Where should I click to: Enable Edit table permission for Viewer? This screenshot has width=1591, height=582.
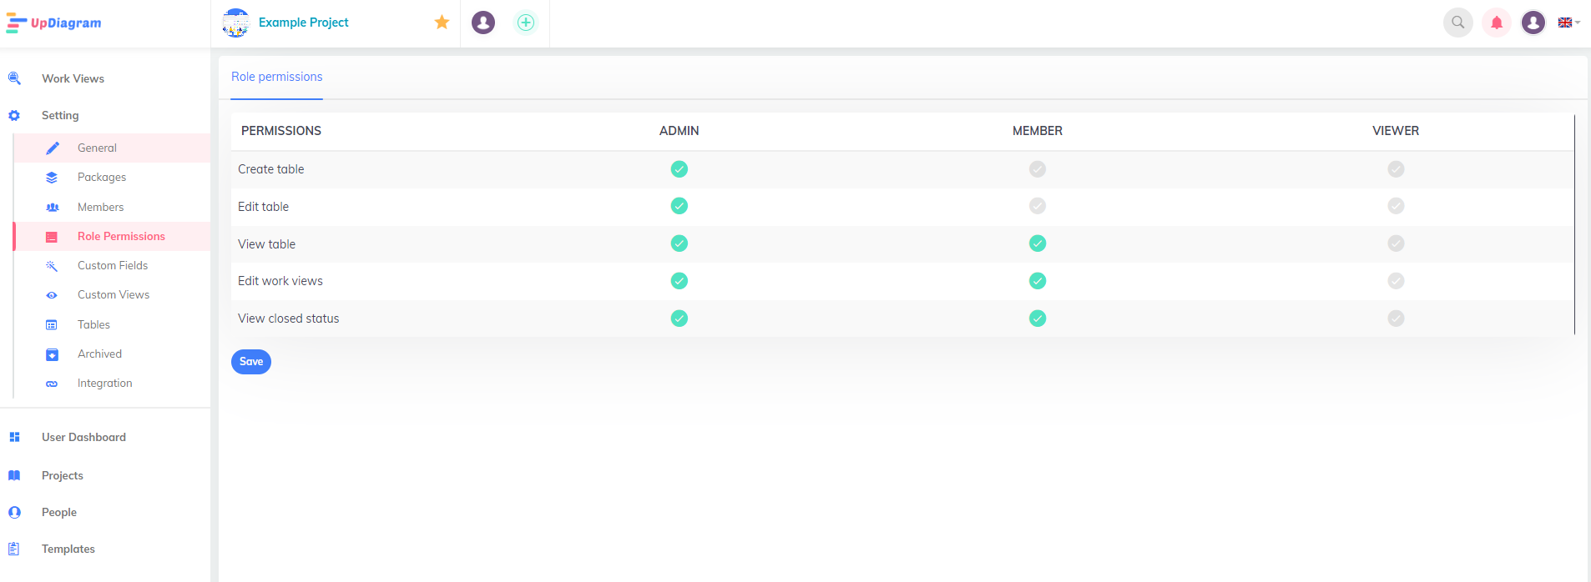pos(1395,206)
